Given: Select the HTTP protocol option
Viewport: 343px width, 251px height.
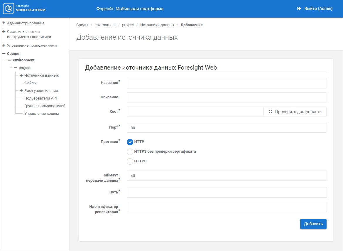Looking at the screenshot, I should pos(130,142).
